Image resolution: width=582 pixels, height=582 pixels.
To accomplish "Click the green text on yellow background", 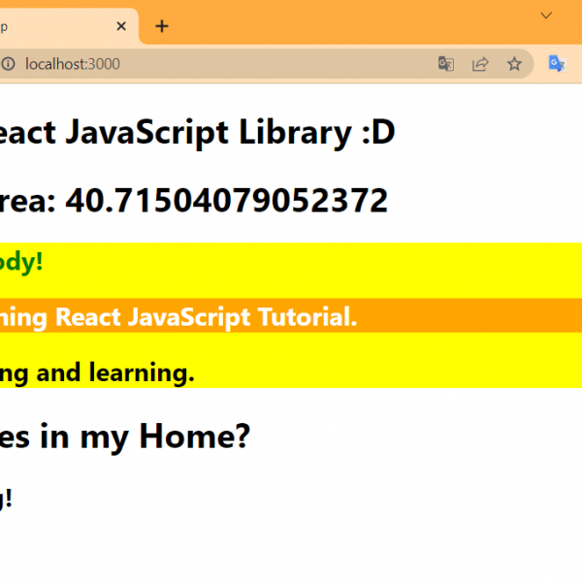I will pyautogui.click(x=19, y=262).
